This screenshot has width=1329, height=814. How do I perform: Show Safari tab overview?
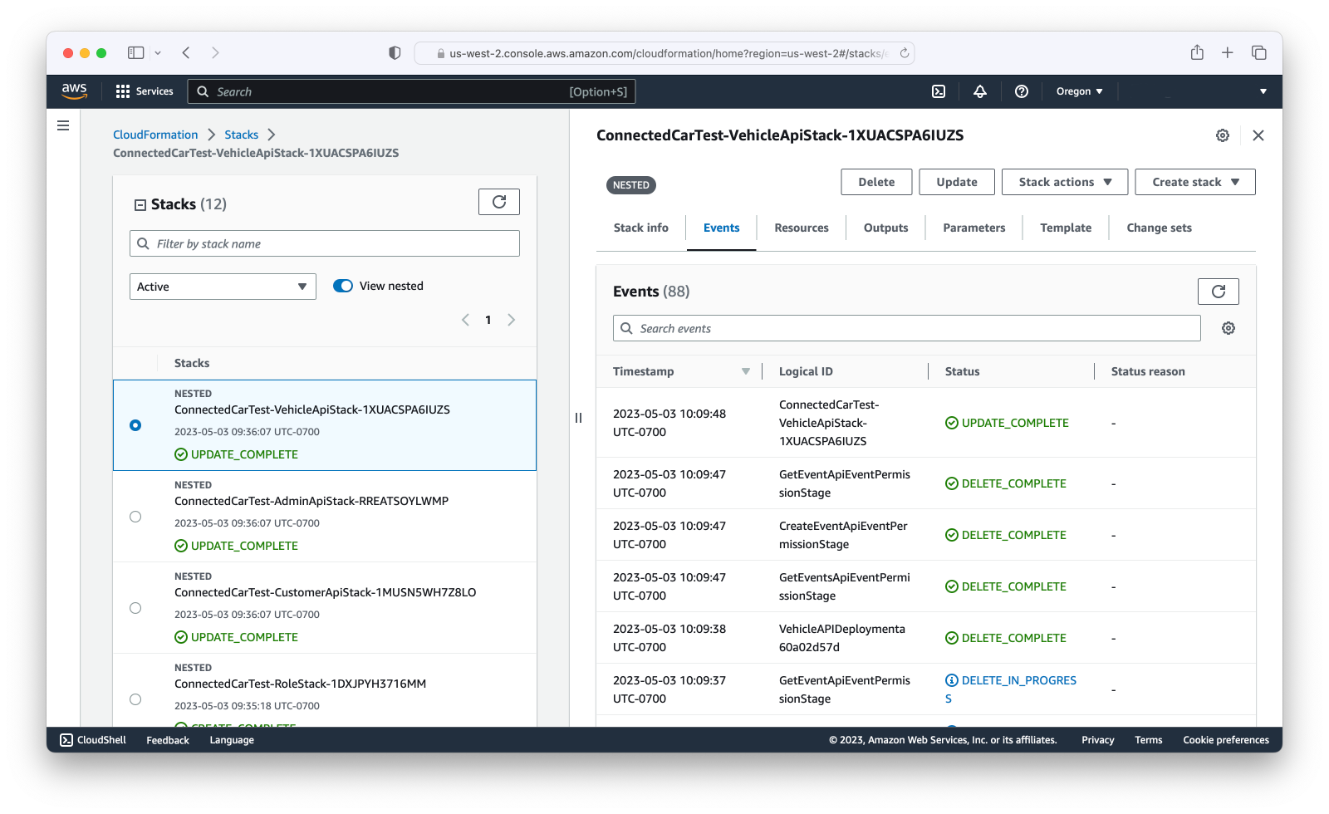pyautogui.click(x=1259, y=53)
